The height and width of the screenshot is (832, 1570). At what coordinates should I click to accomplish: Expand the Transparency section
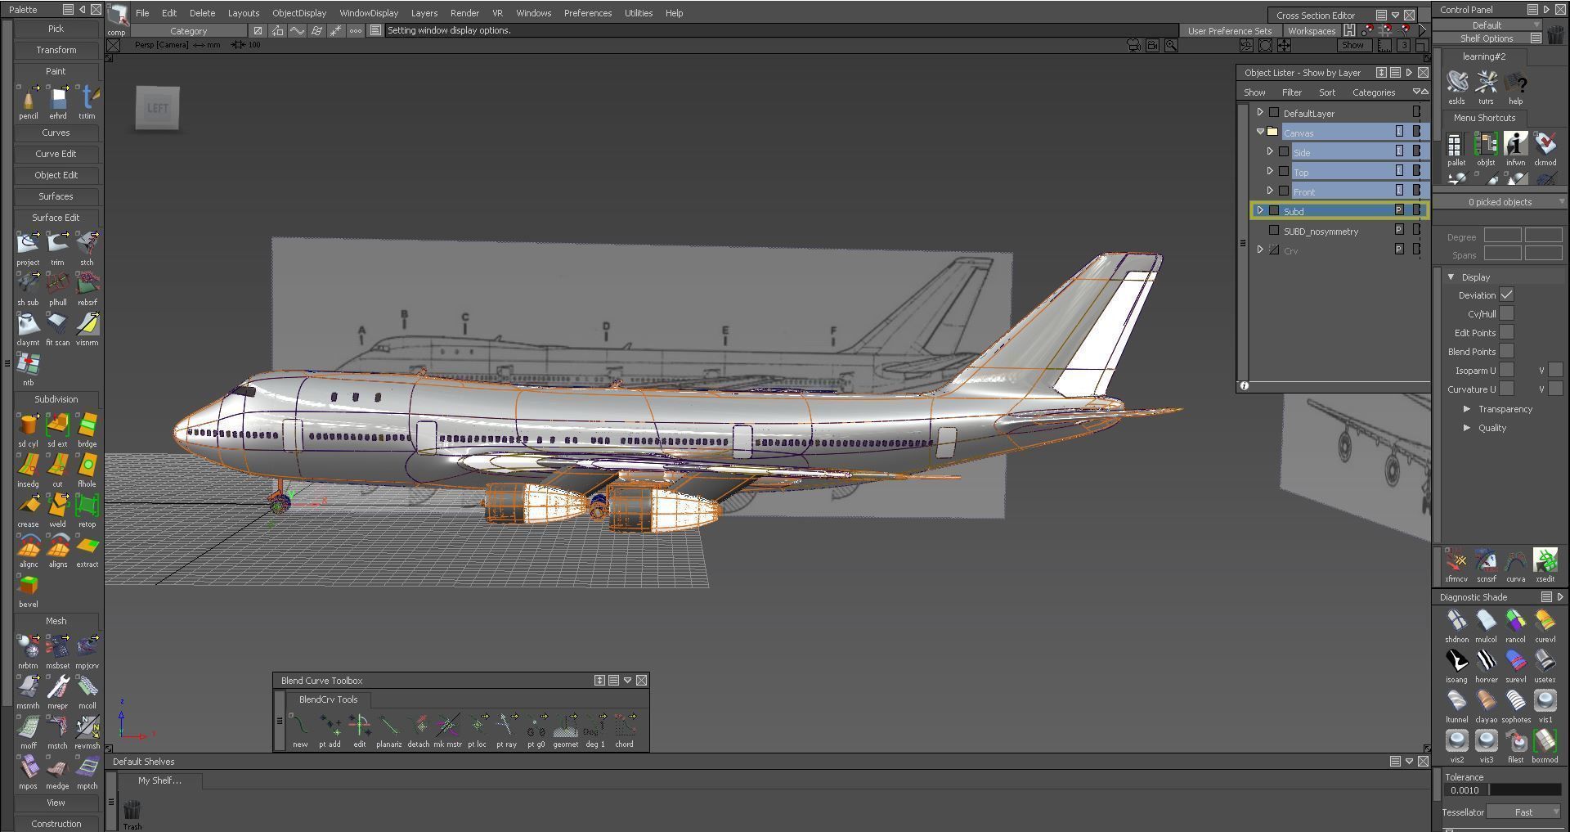(x=1467, y=409)
